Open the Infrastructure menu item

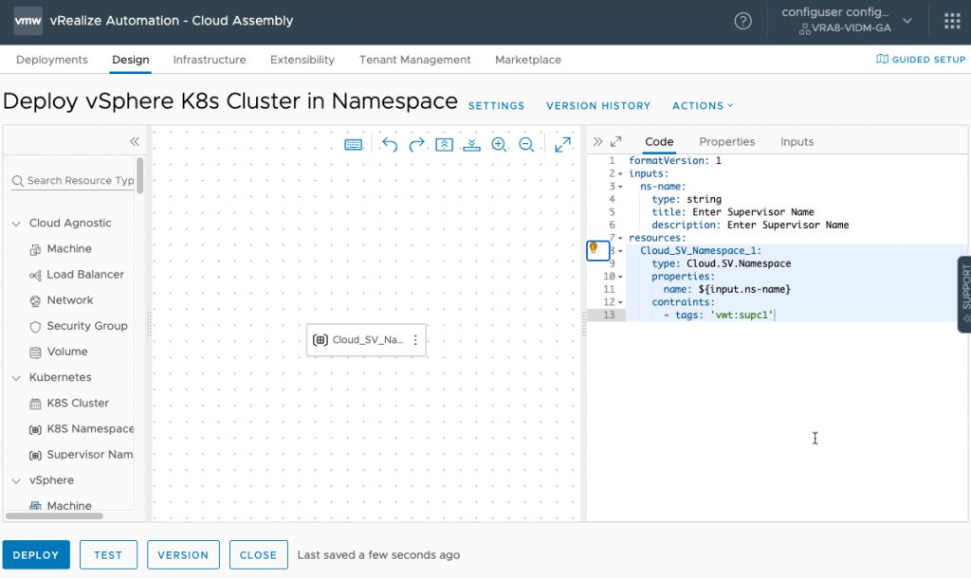click(209, 59)
